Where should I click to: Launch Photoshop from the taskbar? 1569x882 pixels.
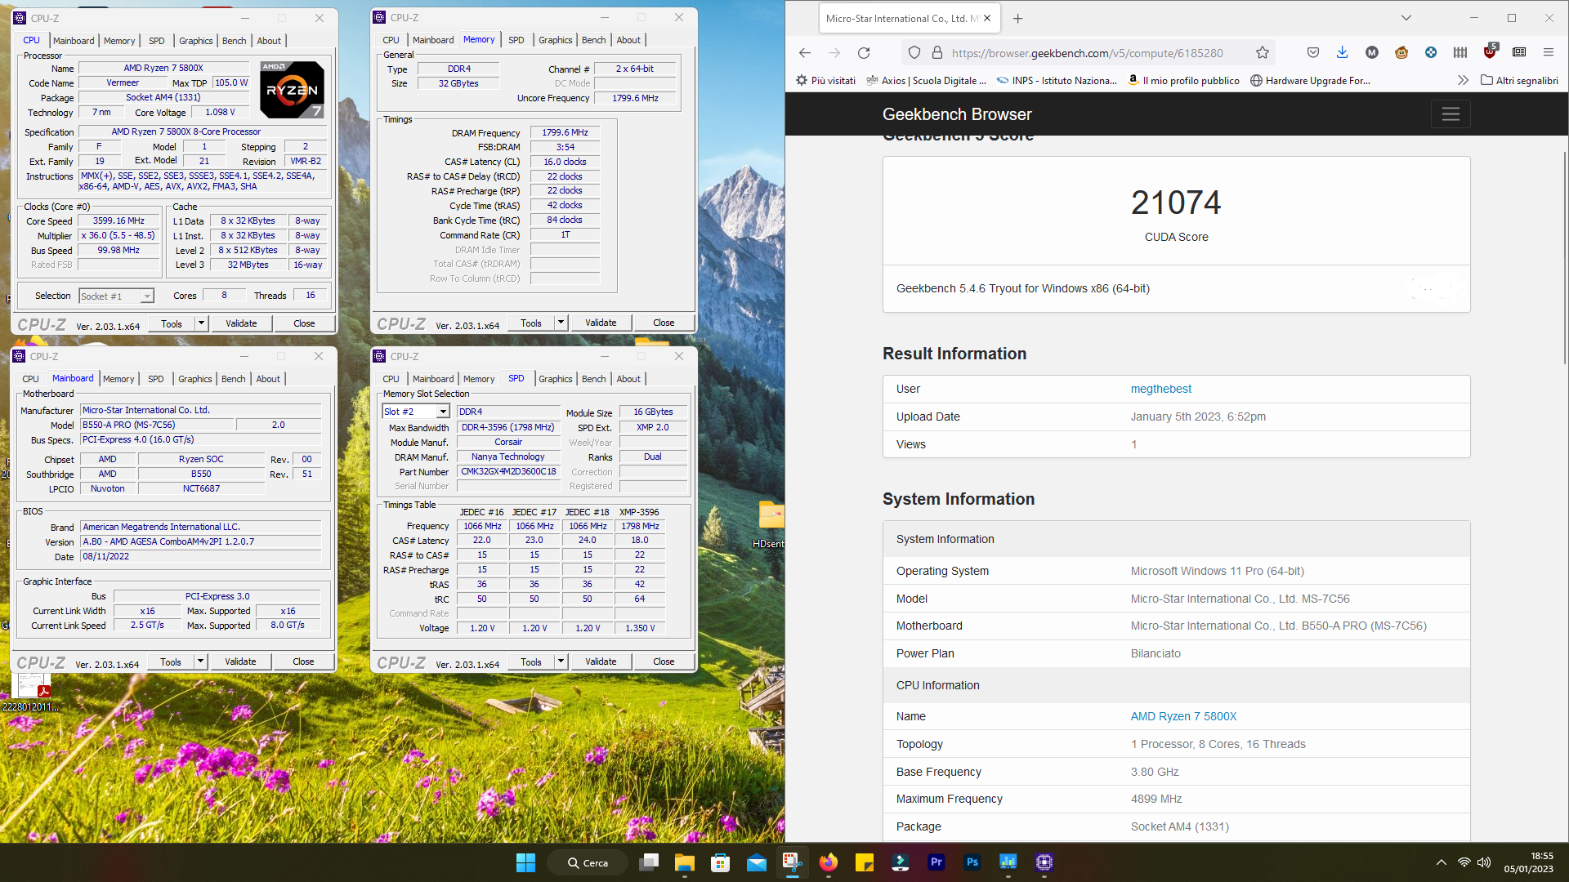click(x=972, y=862)
